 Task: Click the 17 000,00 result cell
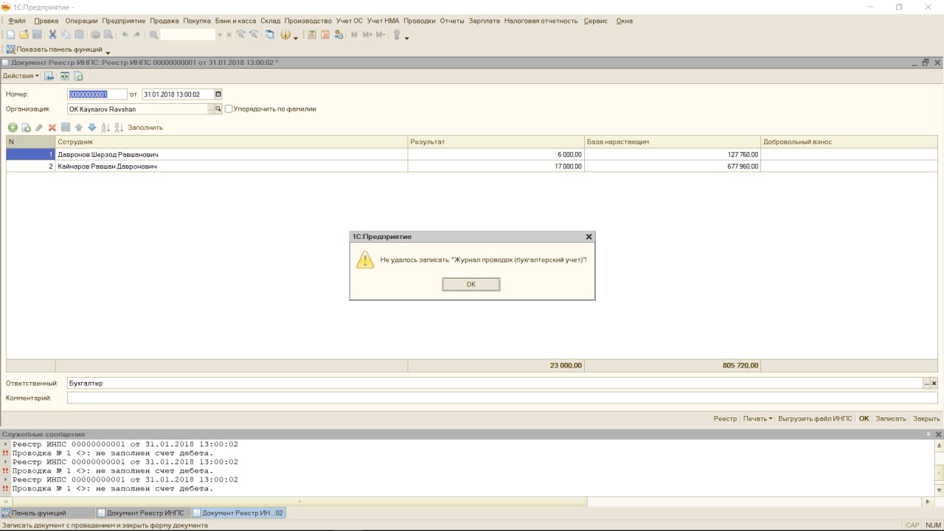click(496, 166)
